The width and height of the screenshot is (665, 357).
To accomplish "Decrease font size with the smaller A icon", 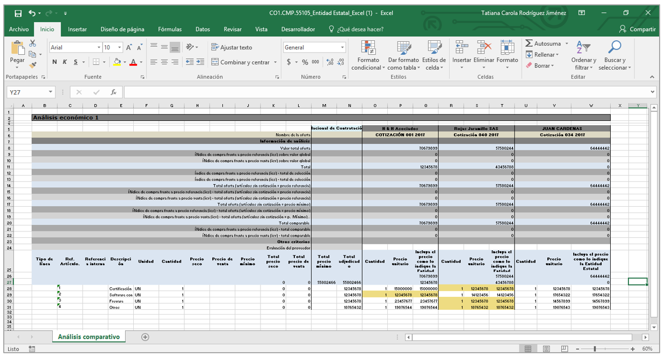I will pyautogui.click(x=140, y=47).
